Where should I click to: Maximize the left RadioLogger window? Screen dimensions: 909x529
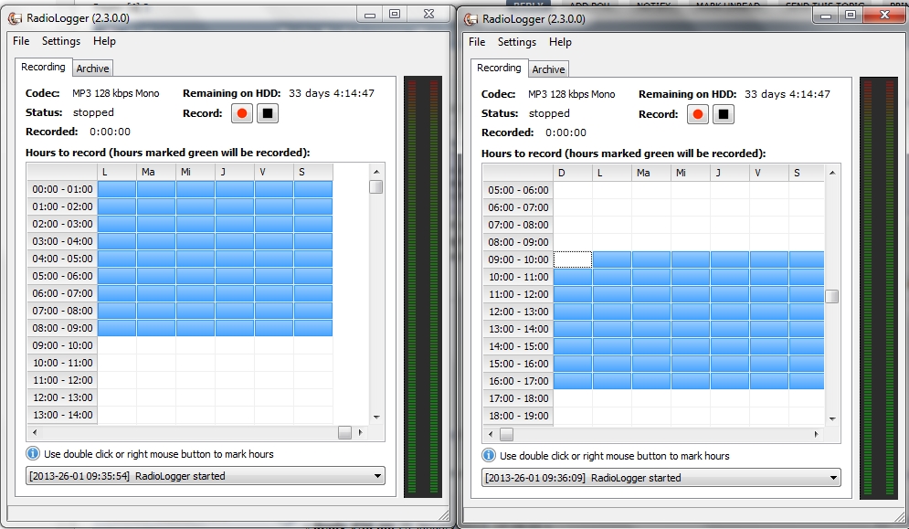click(x=395, y=15)
